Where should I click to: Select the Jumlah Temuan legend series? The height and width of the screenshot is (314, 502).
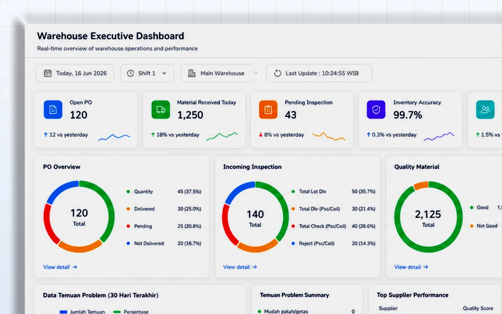click(82, 312)
